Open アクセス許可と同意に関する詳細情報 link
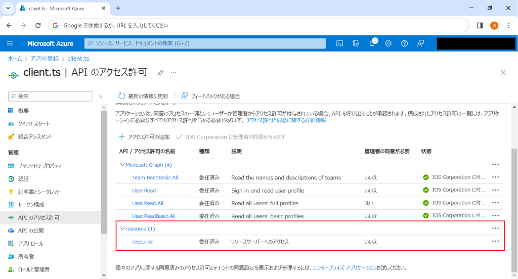Image resolution: width=518 pixels, height=279 pixels. [x=286, y=120]
